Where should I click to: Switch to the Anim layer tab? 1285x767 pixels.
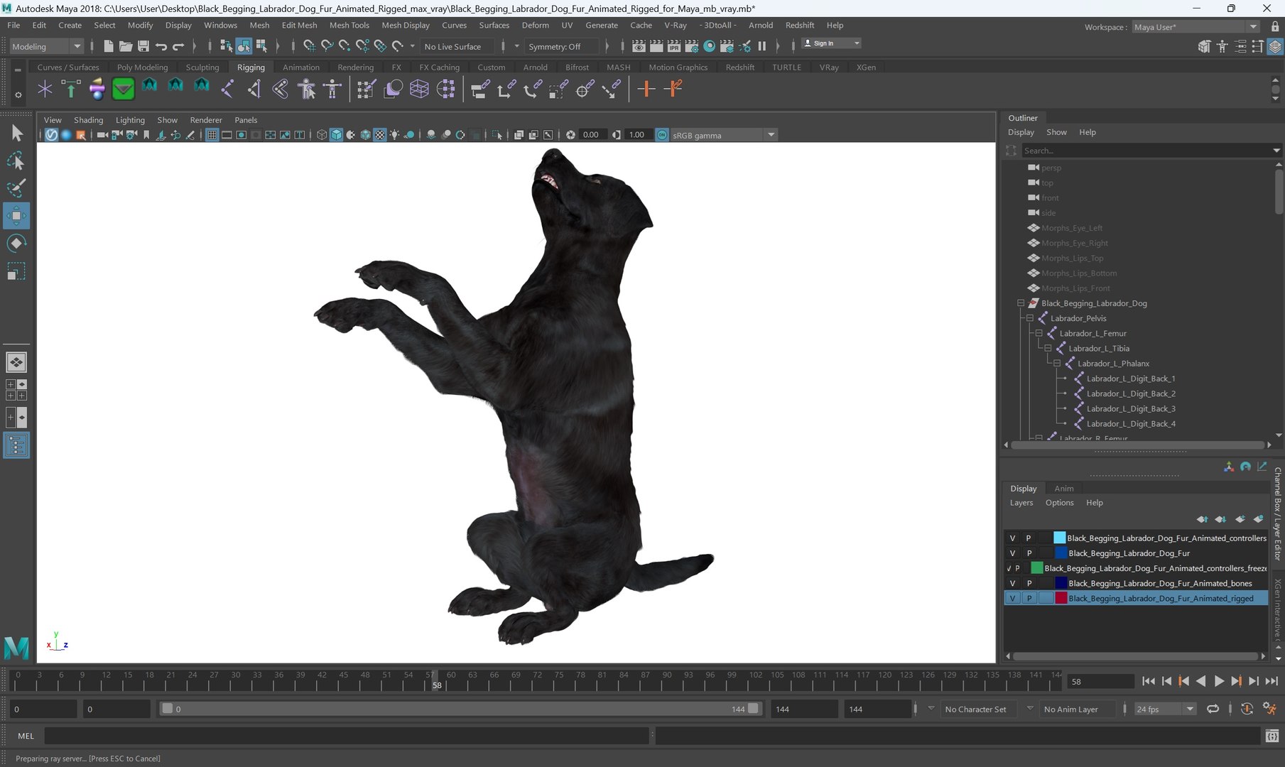coord(1063,489)
